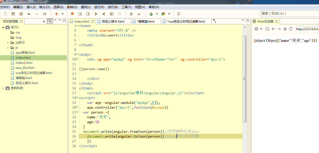Open the 发行(B) menu
Image resolution: width=319 pixels, height=153 pixels.
tap(113, 7)
